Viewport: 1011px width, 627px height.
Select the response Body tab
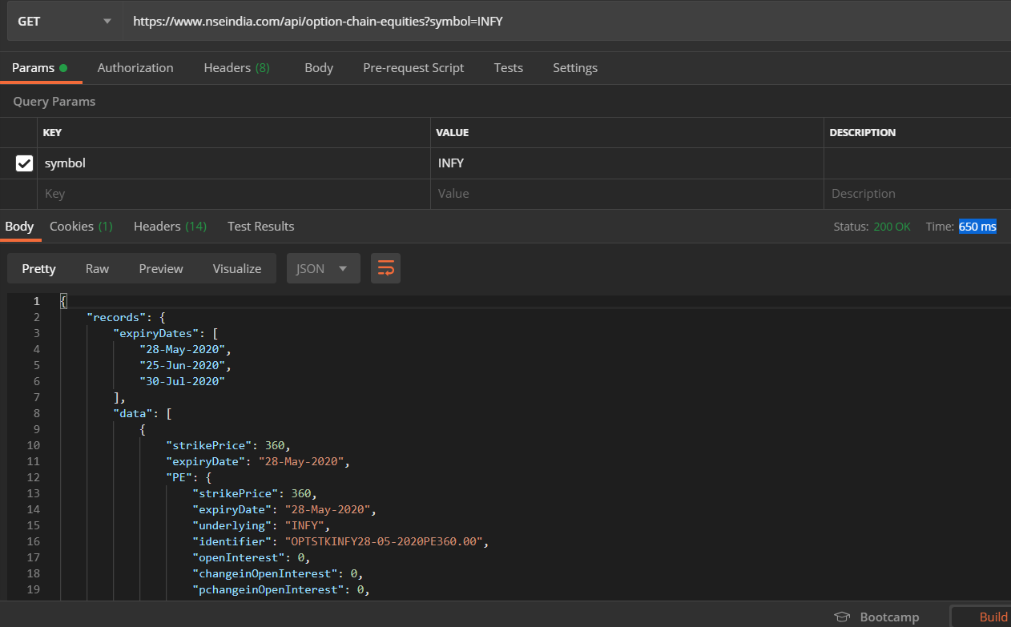point(20,227)
